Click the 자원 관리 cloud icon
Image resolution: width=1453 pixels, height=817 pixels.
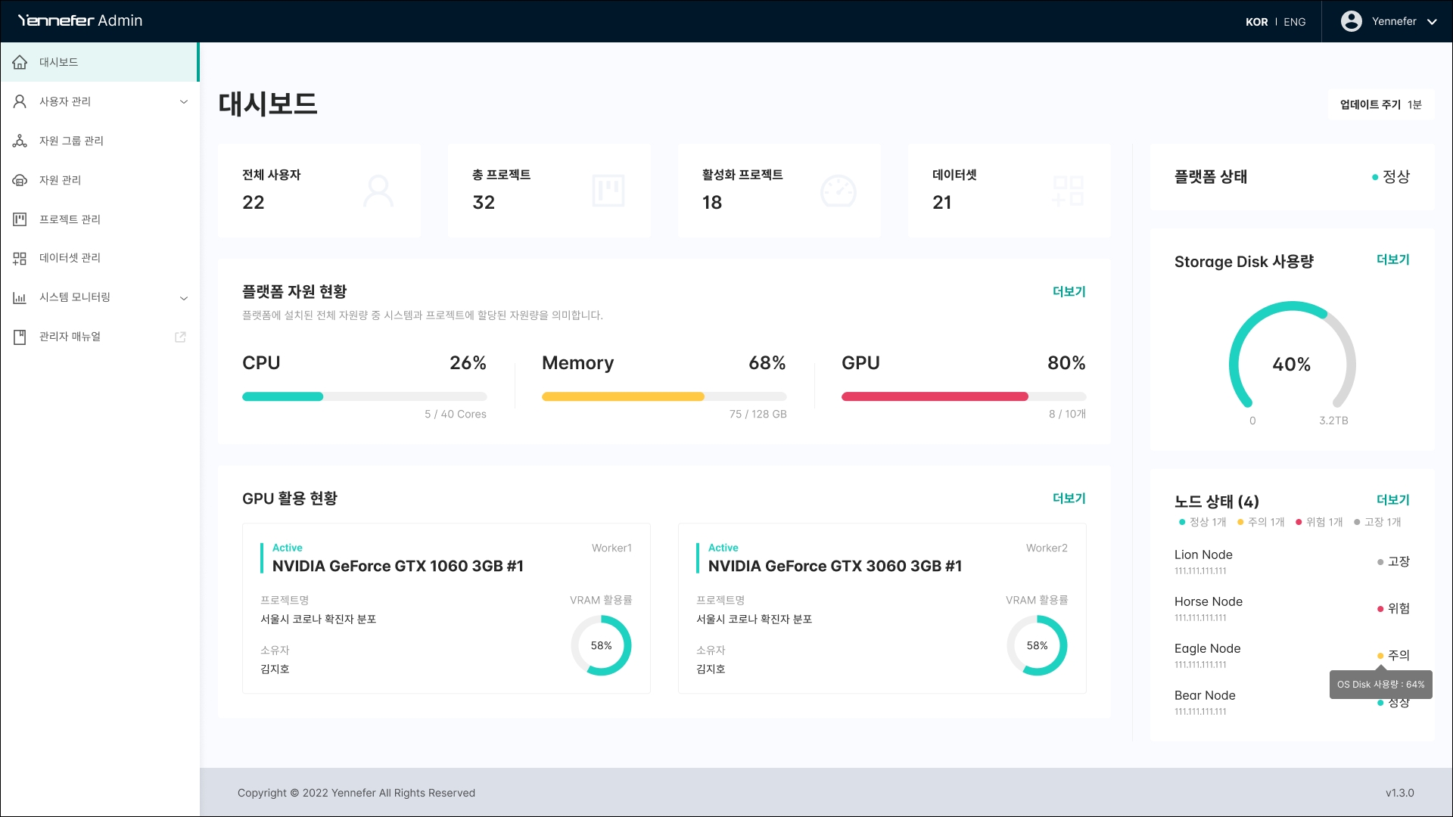tap(20, 180)
